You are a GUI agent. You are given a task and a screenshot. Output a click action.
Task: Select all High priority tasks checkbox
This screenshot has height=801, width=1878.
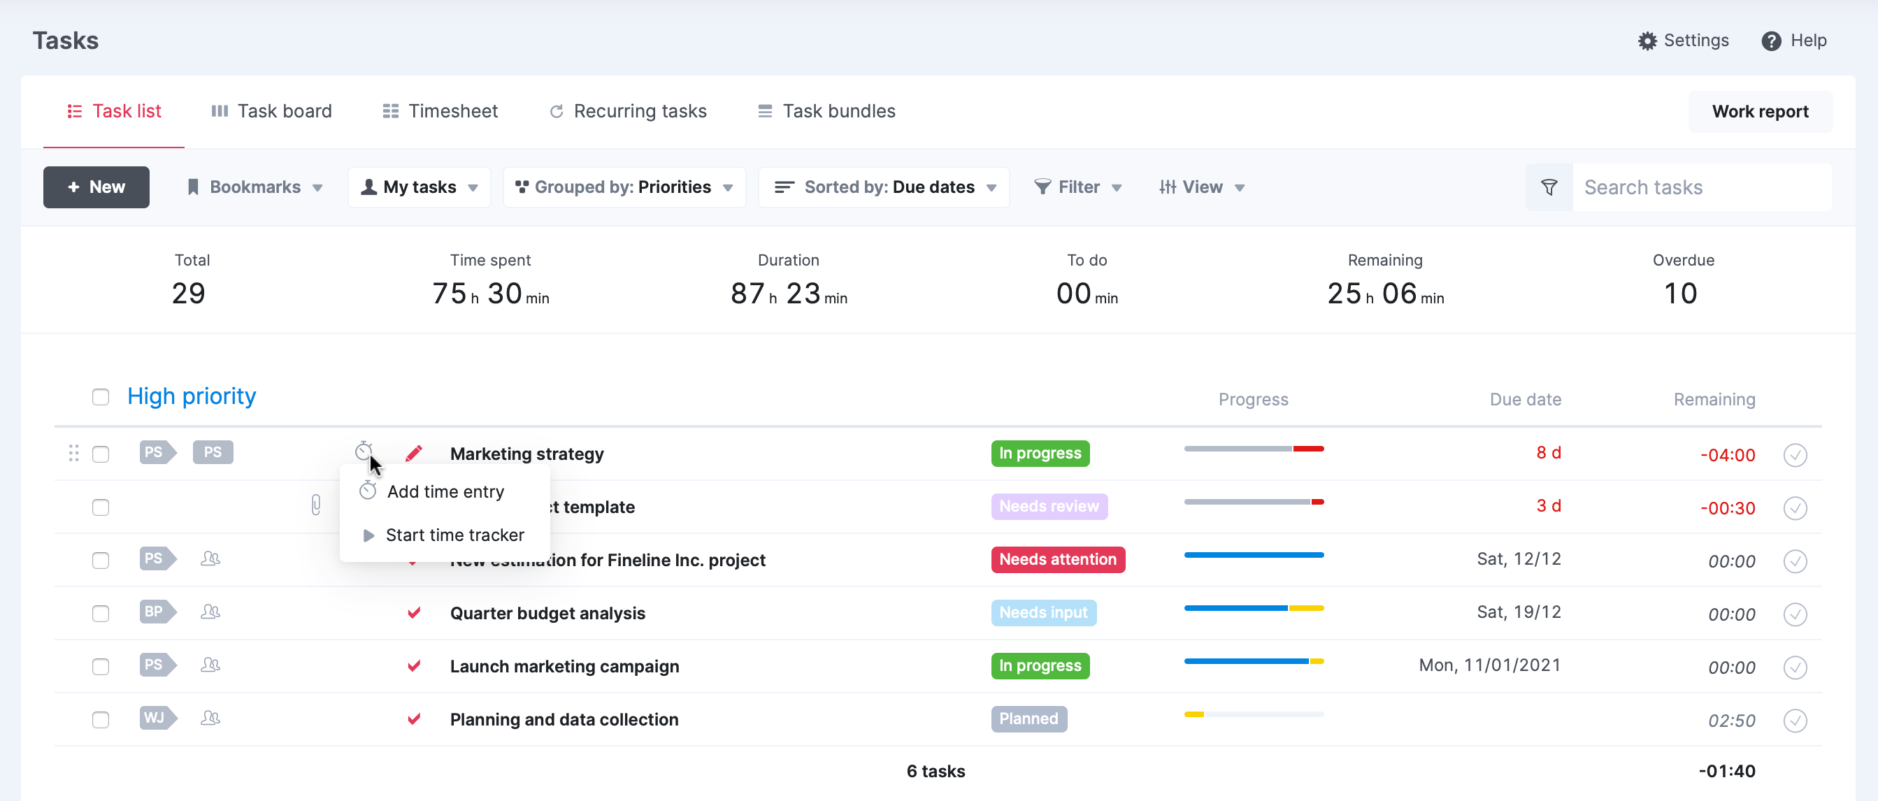101,396
